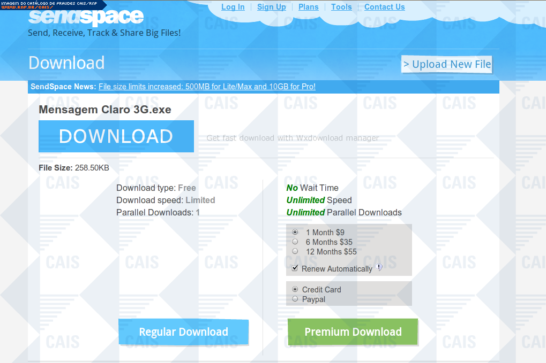Select the 12 Months $55 plan
The width and height of the screenshot is (546, 363).
pyautogui.click(x=295, y=251)
